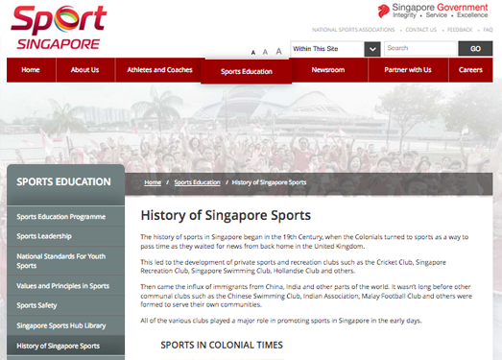
Task: Click the SPORTS IN COLONIAL TIMES heading
Action: [222, 345]
